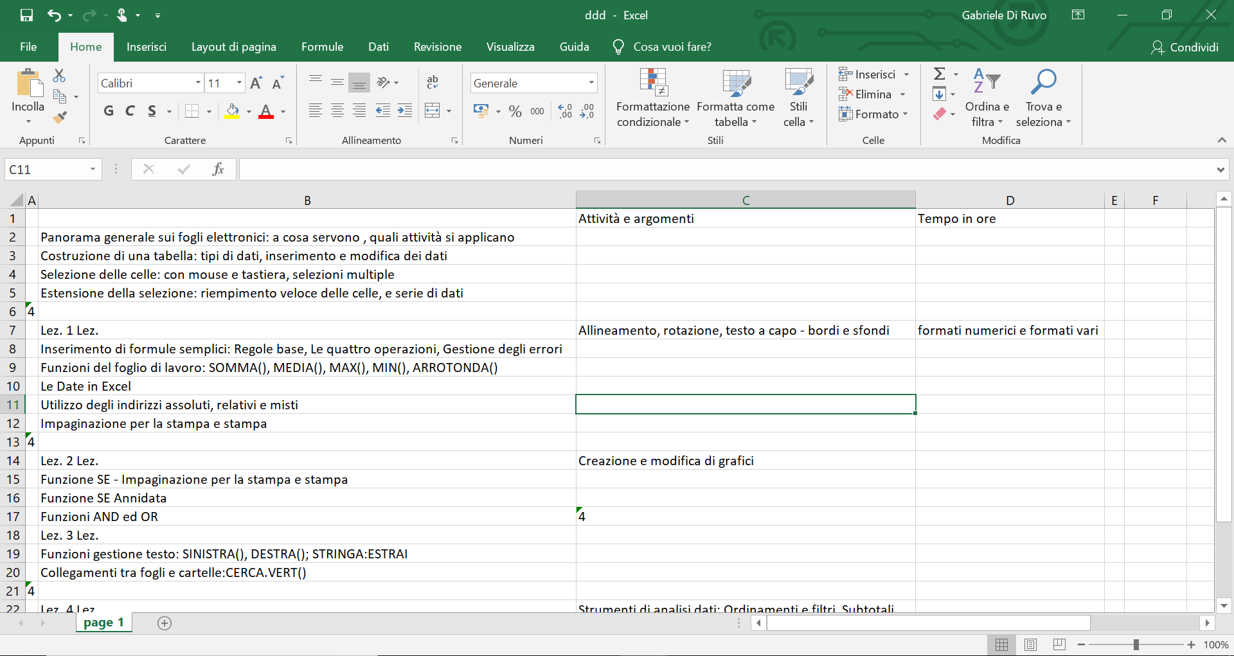Viewport: 1234px width, 656px height.
Task: Open the Generale number format dropdown
Action: pos(591,83)
